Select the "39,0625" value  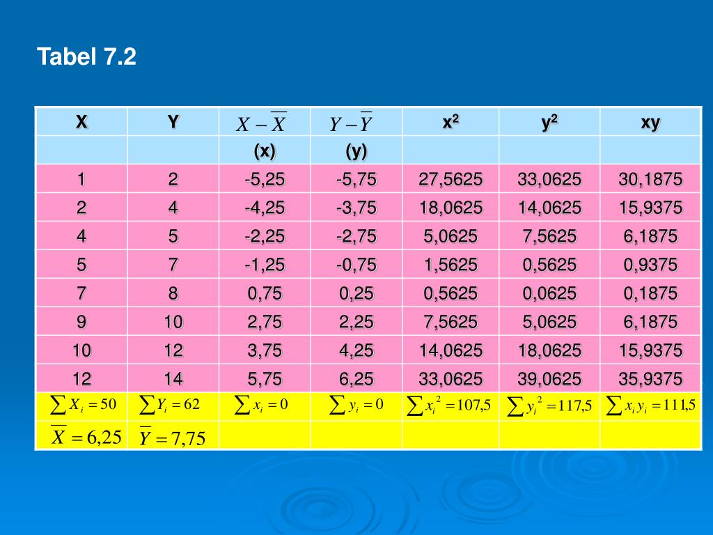click(x=549, y=379)
